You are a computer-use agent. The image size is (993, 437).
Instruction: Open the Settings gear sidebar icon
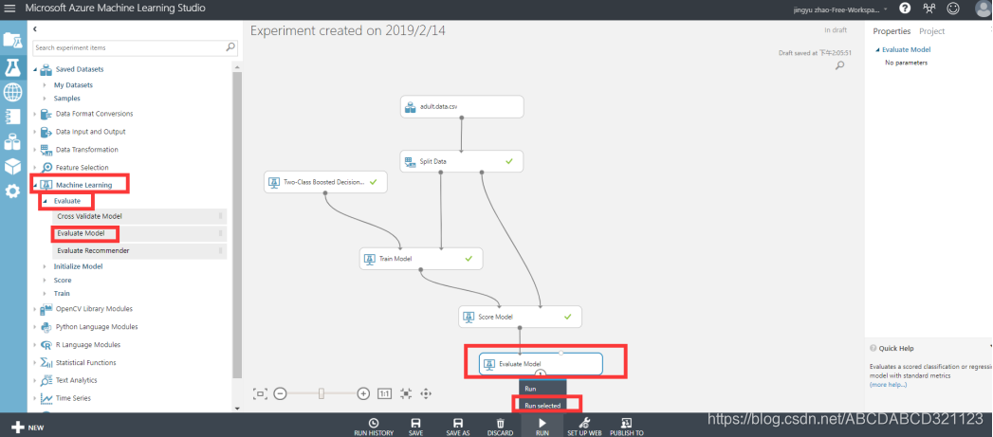[x=12, y=191]
